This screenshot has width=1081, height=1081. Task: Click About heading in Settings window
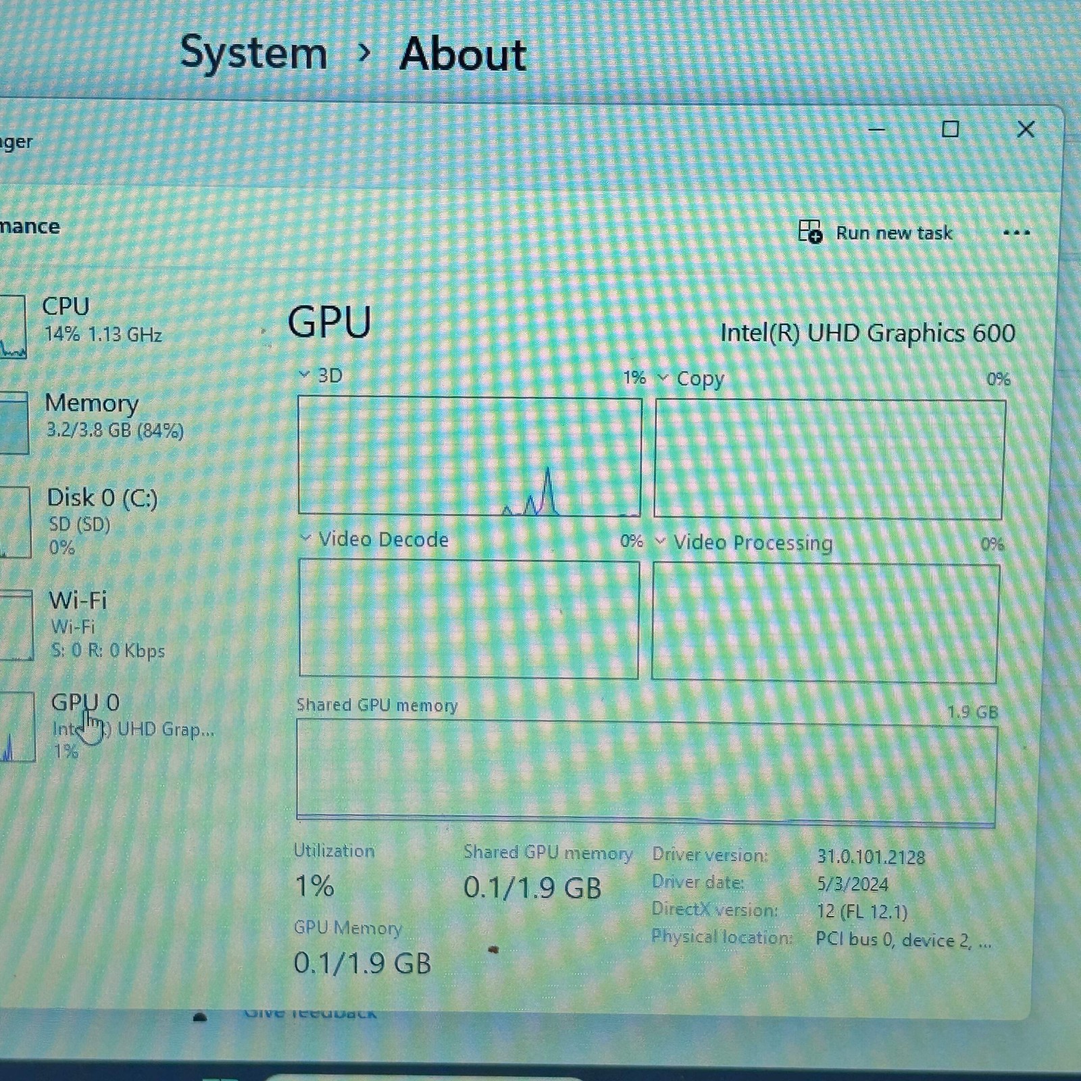point(463,54)
